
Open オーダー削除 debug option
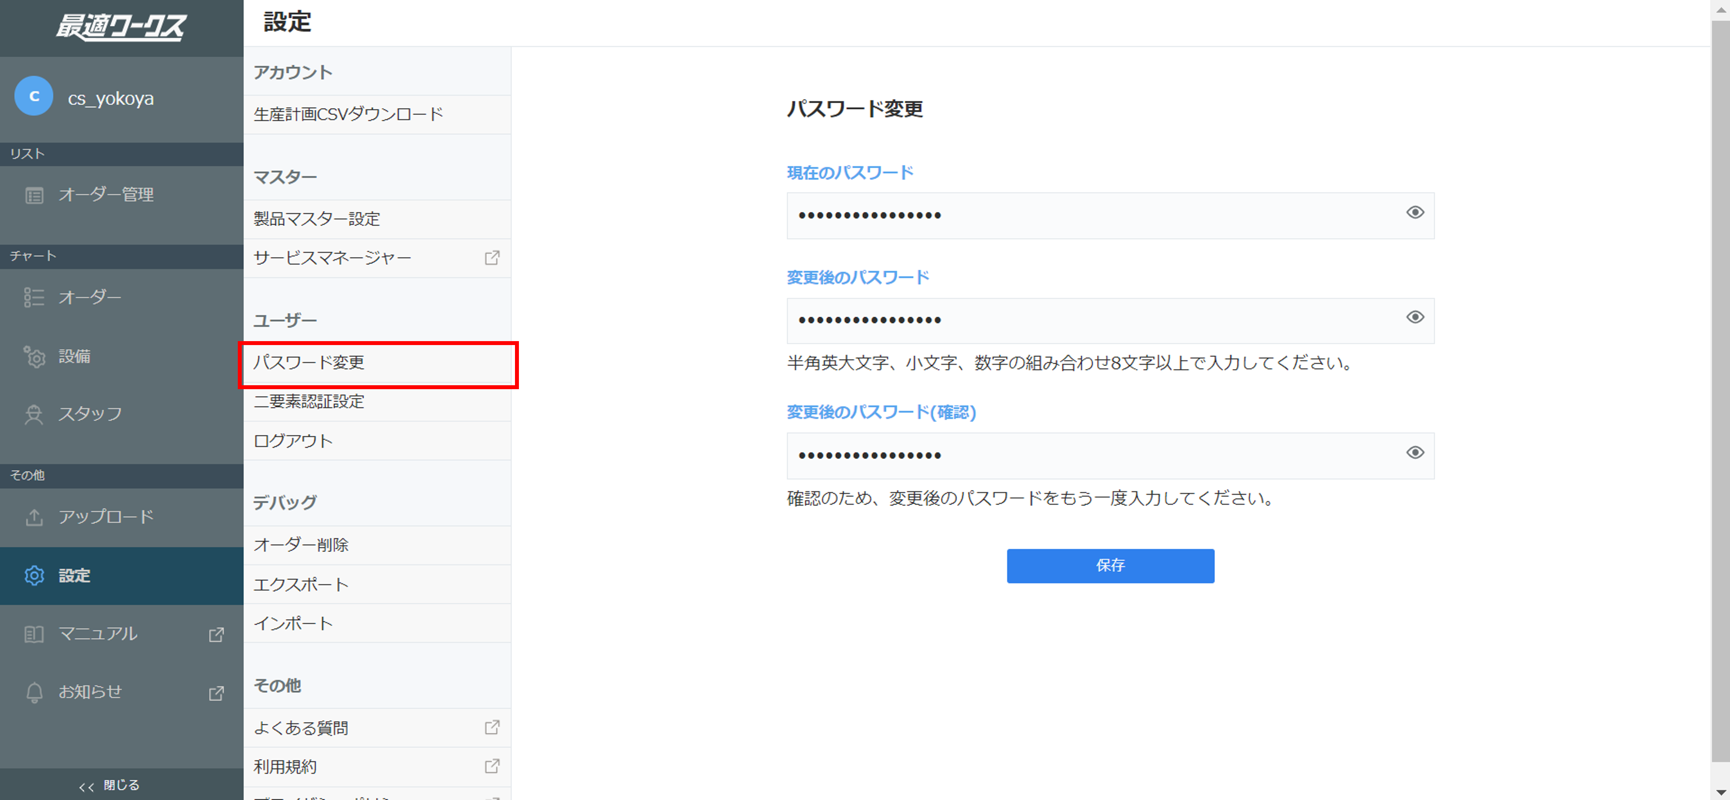coord(377,545)
